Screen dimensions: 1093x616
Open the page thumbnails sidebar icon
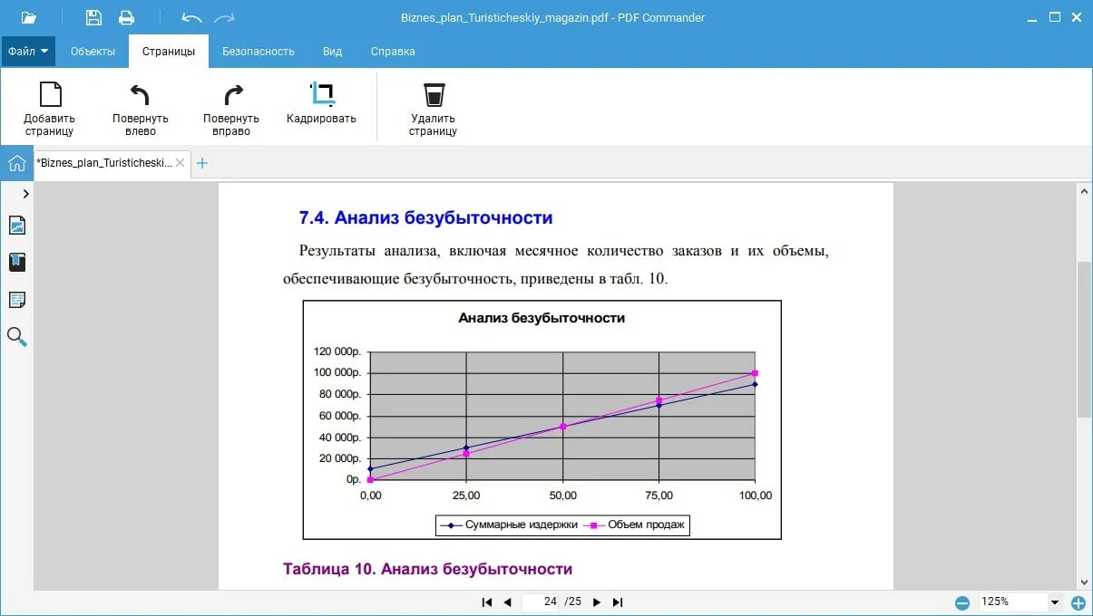[x=17, y=226]
